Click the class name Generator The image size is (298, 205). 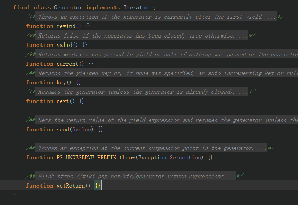[x=68, y=7]
